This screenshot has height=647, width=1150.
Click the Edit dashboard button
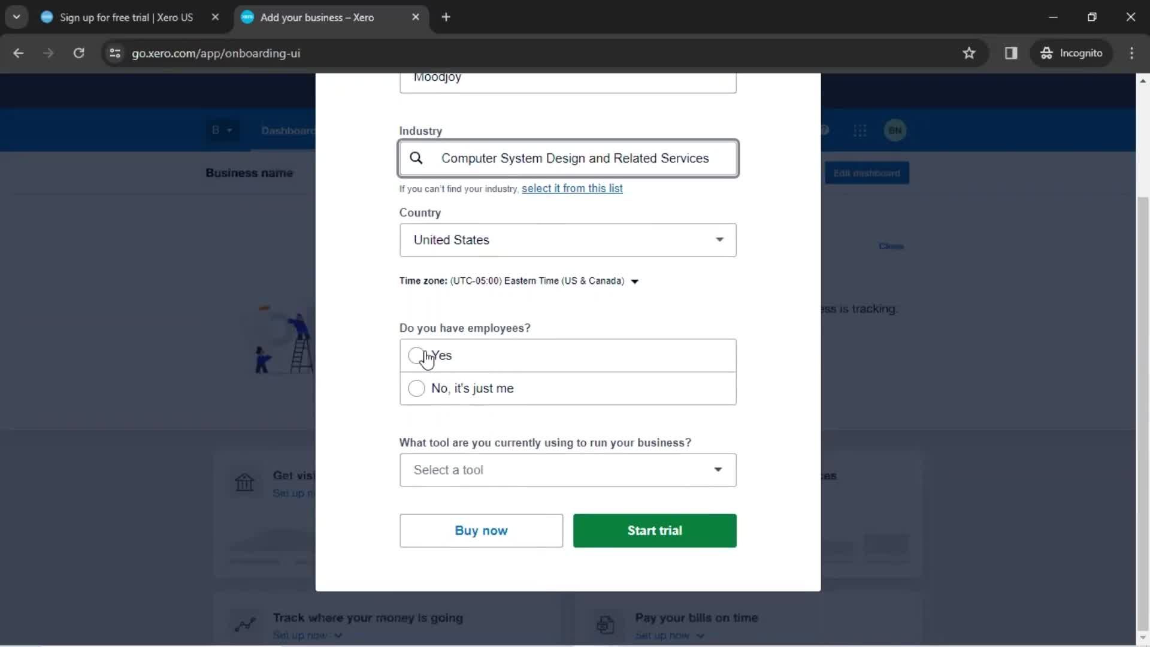click(867, 173)
